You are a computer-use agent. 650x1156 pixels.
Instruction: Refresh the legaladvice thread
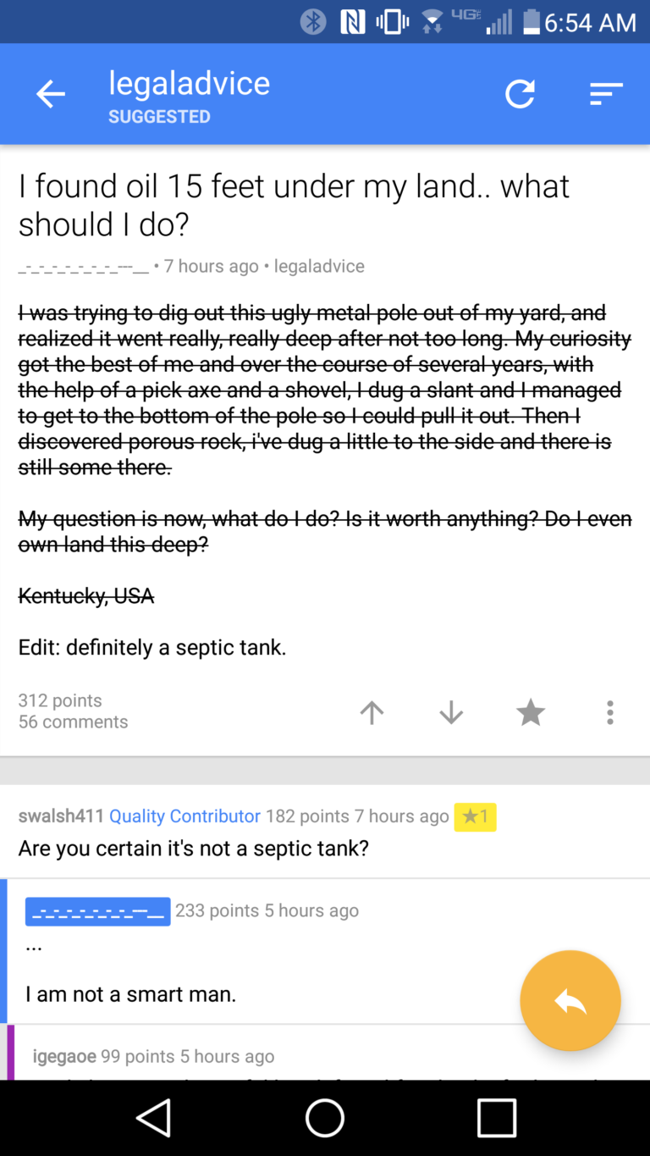click(x=520, y=94)
